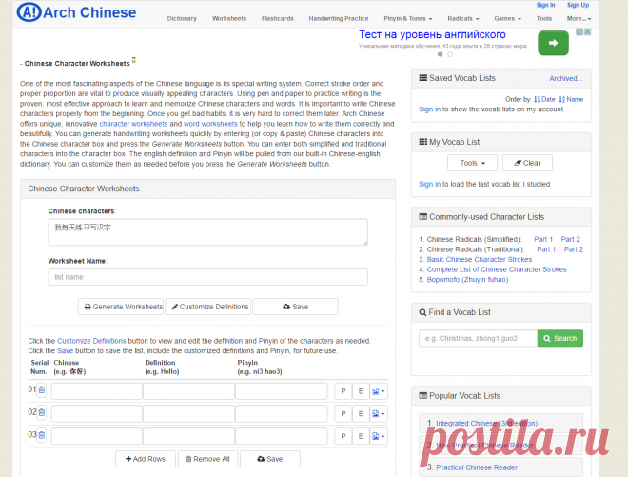Open the row 03 image options dropdown
Image resolution: width=628 pixels, height=477 pixels.
tap(378, 436)
